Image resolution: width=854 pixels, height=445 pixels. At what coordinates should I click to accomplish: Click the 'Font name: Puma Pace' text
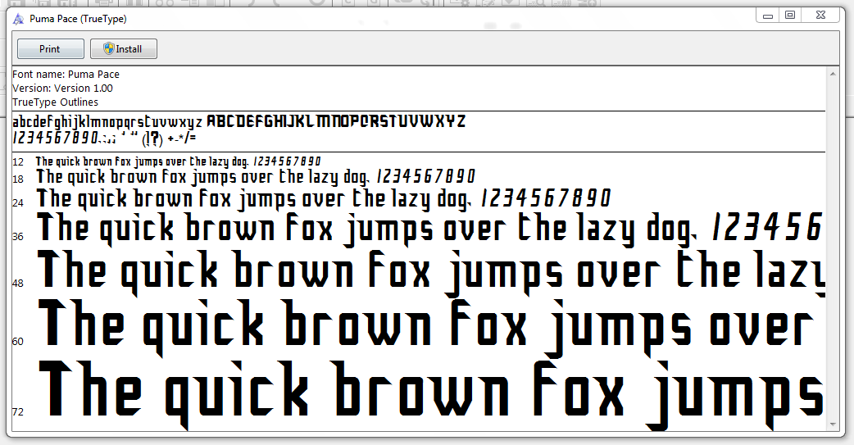tap(66, 74)
